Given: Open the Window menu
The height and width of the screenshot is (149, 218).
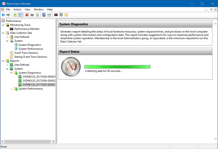Looking at the screenshot, I should pyautogui.click(x=39, y=9).
